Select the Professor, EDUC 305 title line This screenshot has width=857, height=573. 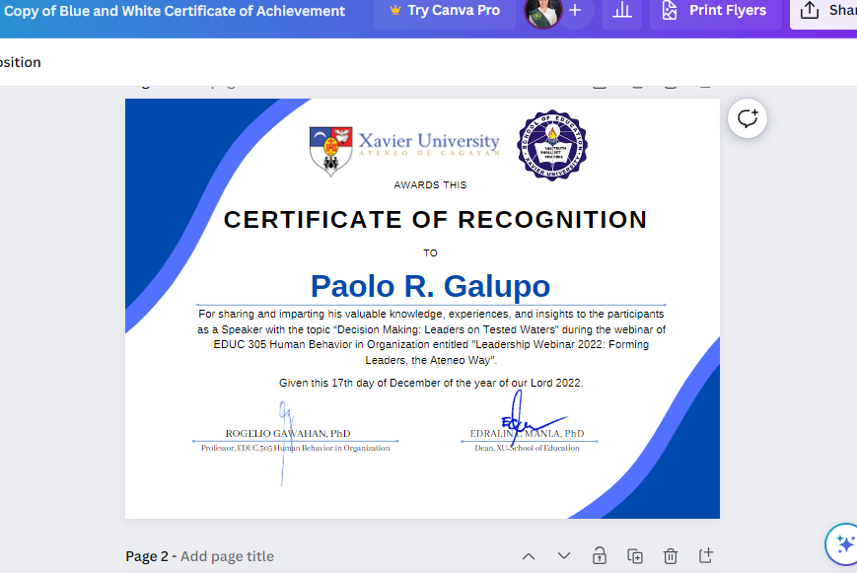tap(295, 448)
